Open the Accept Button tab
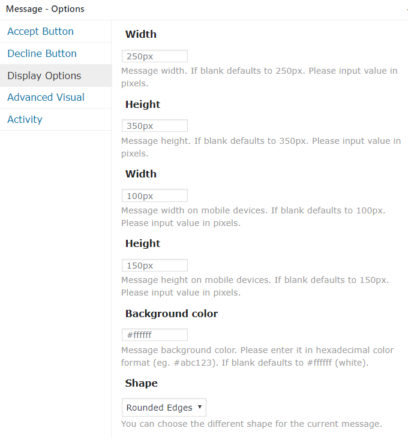408x440 pixels. tap(40, 32)
